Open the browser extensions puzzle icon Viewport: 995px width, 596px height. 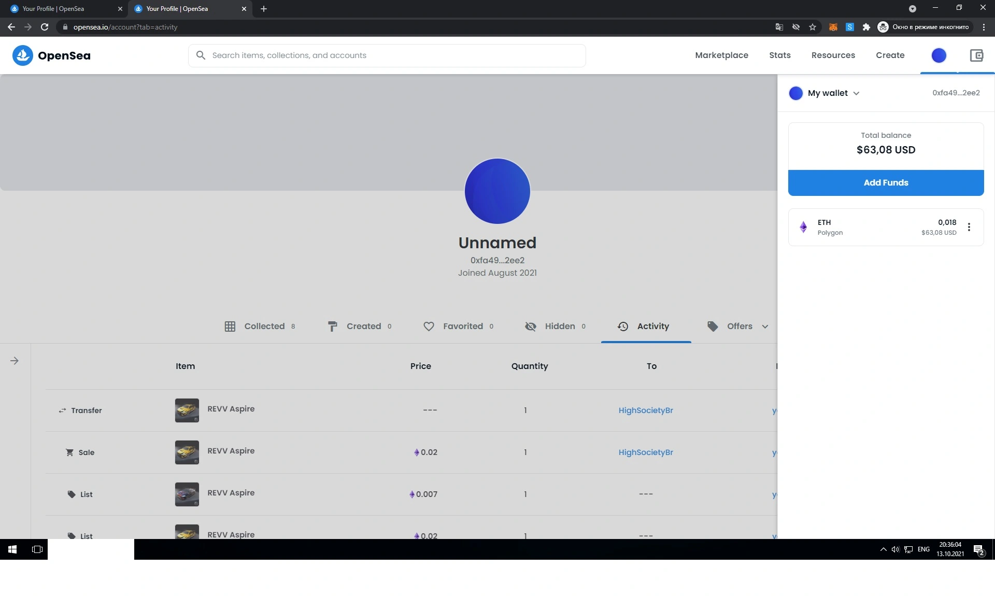coord(866,27)
